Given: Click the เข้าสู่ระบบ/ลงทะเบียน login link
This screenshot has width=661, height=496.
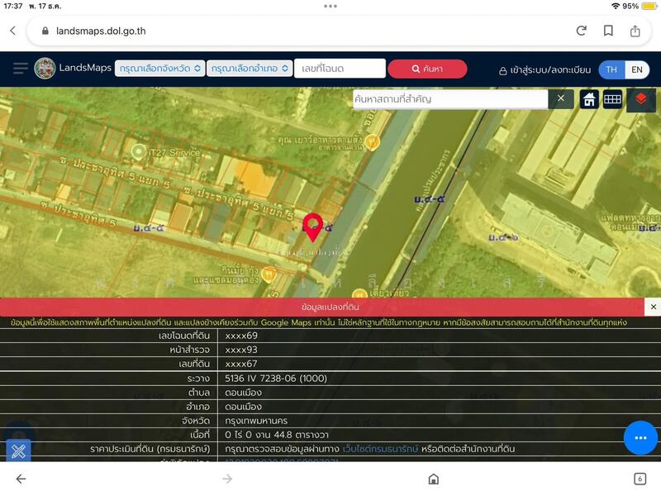Looking at the screenshot, I should tap(545, 70).
